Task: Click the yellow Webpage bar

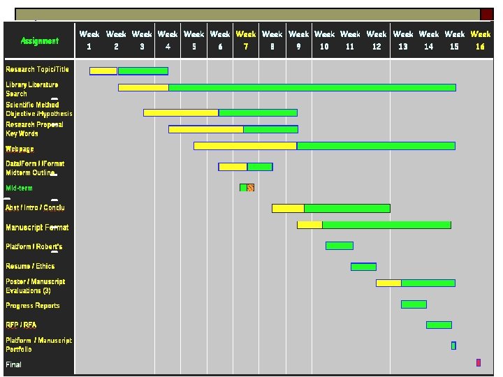Action: 245,146
